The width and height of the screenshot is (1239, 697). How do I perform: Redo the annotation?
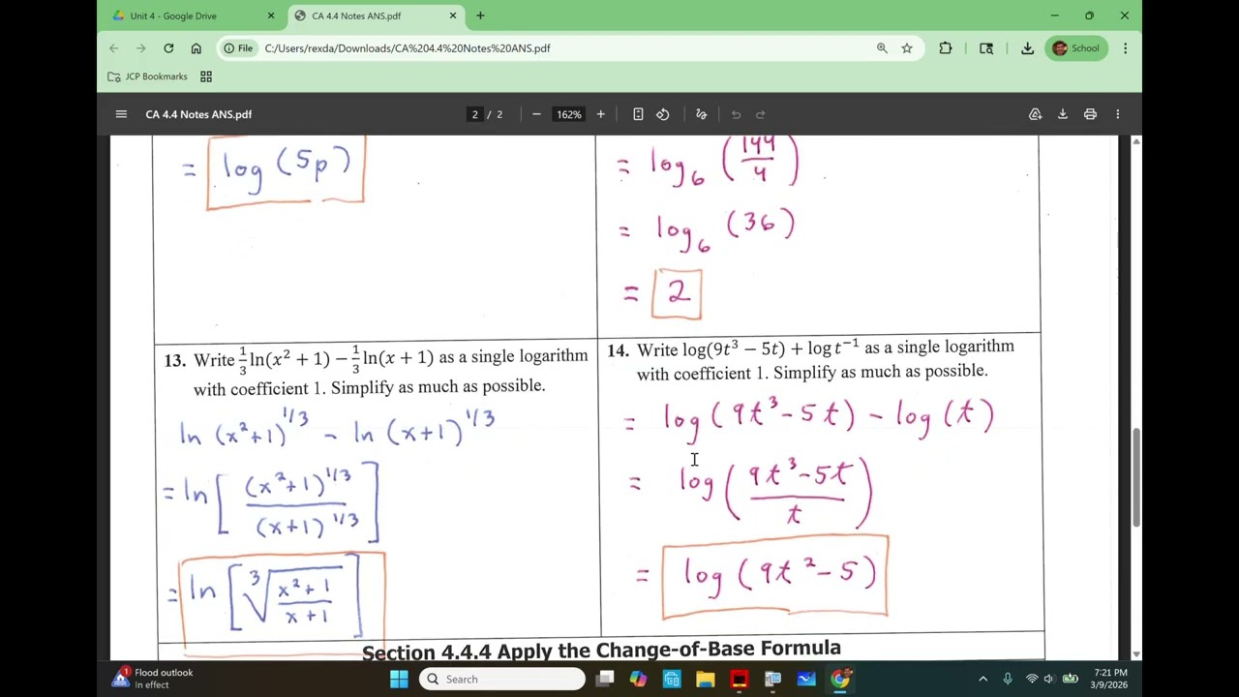tap(761, 114)
